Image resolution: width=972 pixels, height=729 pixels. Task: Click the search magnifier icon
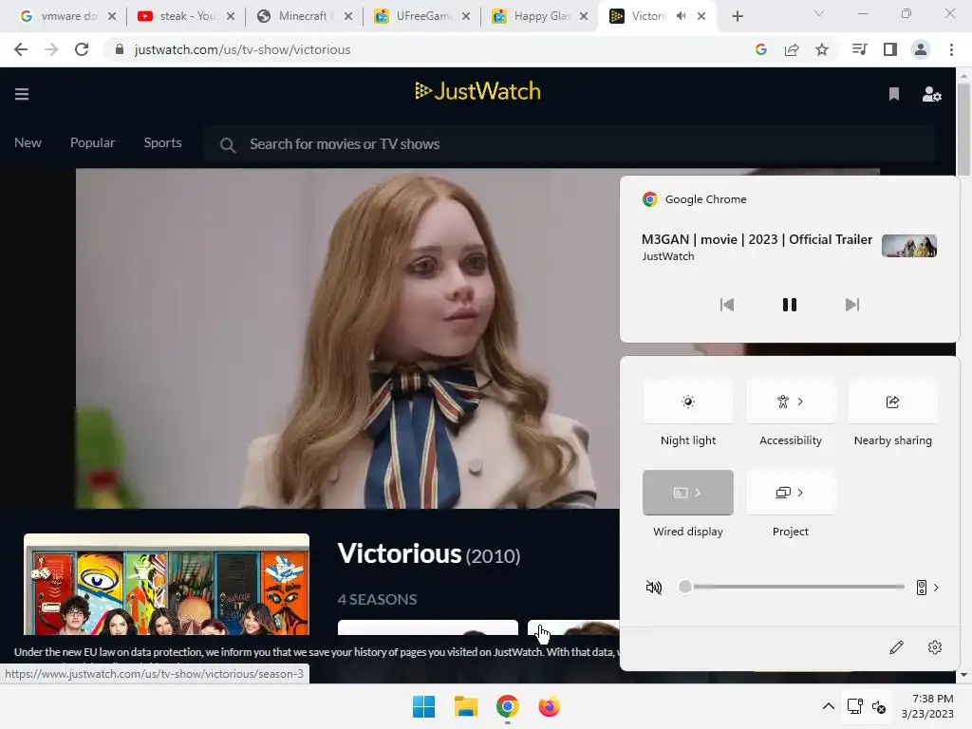(x=228, y=145)
